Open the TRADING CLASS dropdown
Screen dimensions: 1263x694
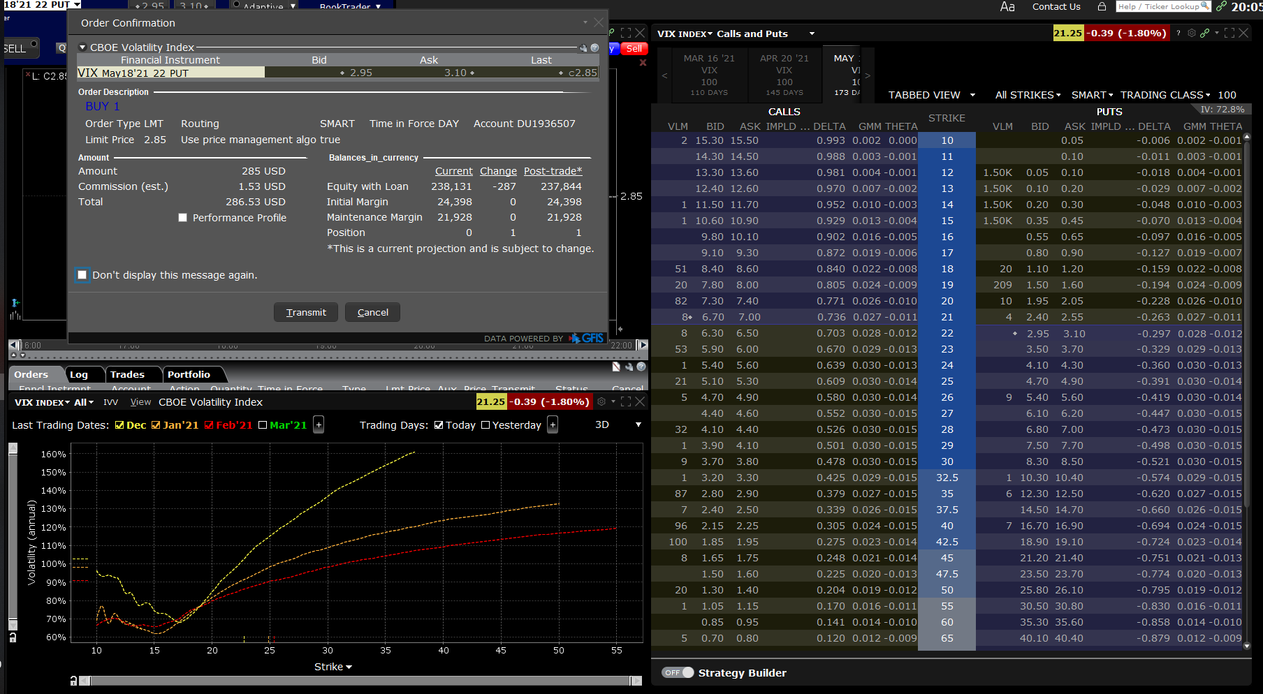[1166, 95]
